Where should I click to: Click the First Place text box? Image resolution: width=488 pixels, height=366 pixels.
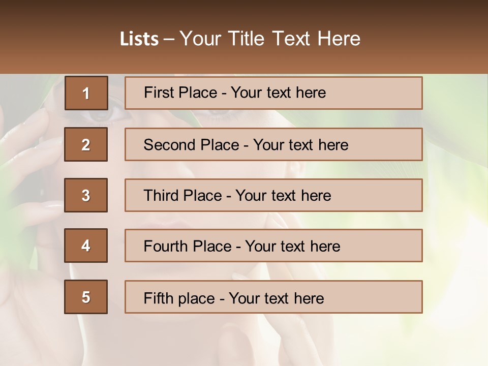tap(273, 93)
